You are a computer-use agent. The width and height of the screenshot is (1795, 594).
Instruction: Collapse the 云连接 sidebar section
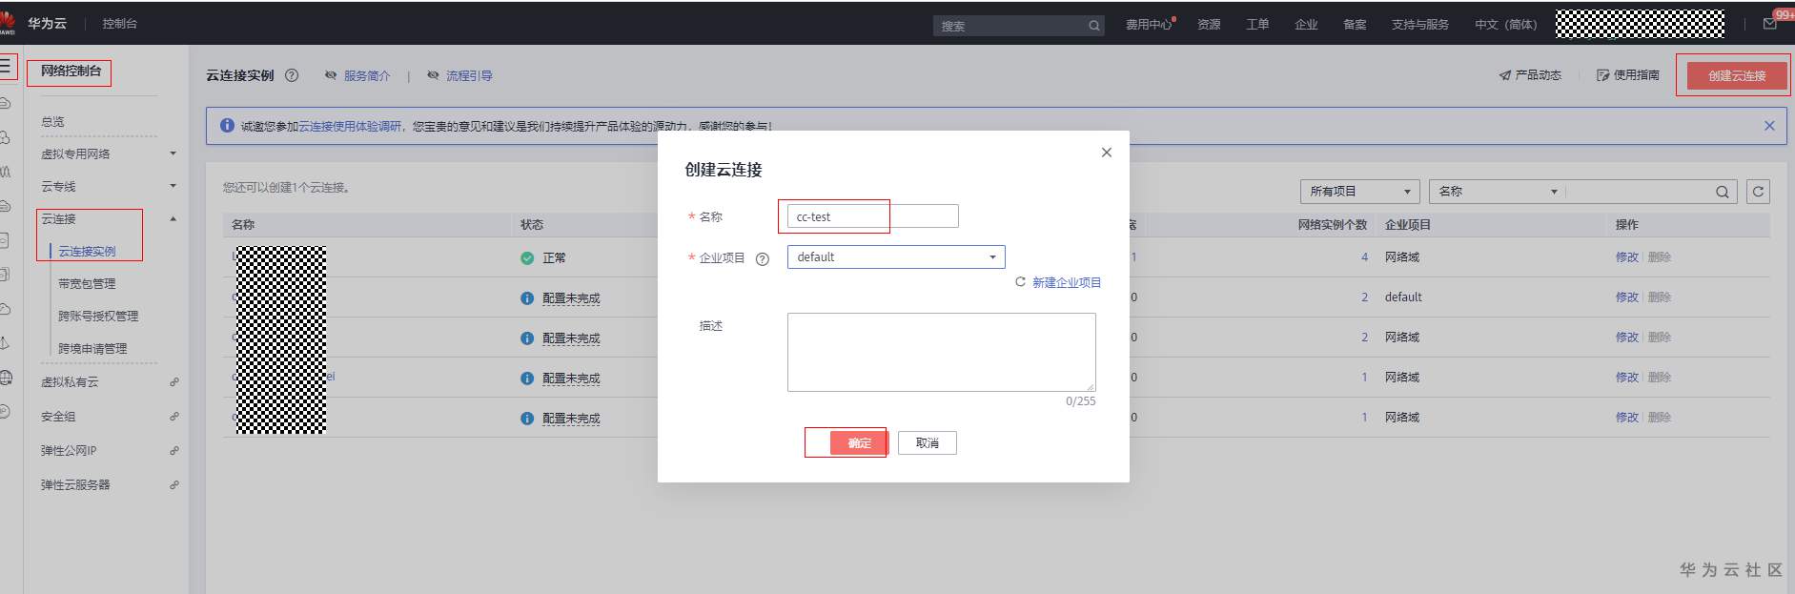(173, 219)
